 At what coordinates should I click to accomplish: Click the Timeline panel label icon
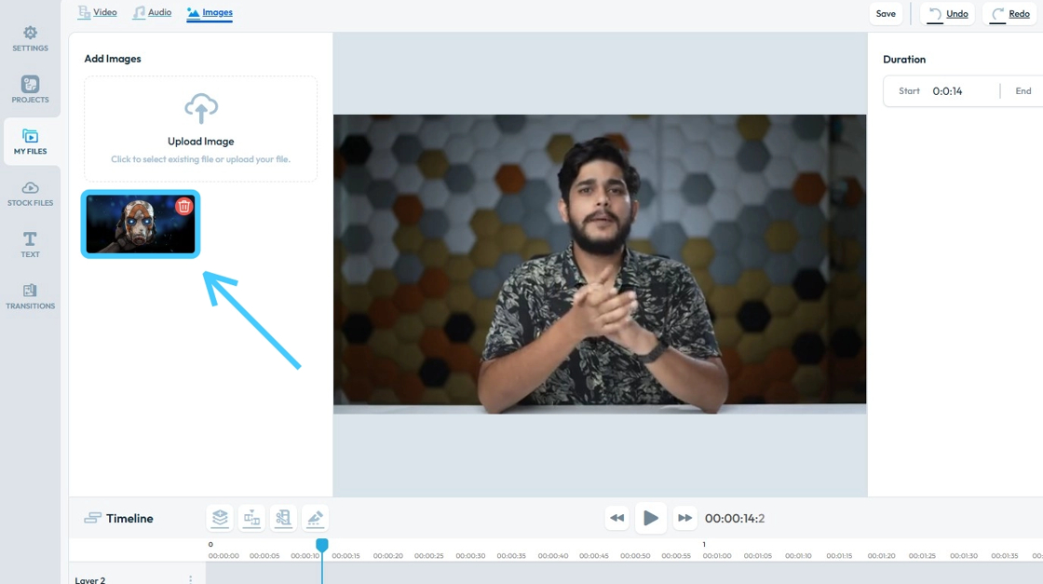point(92,518)
